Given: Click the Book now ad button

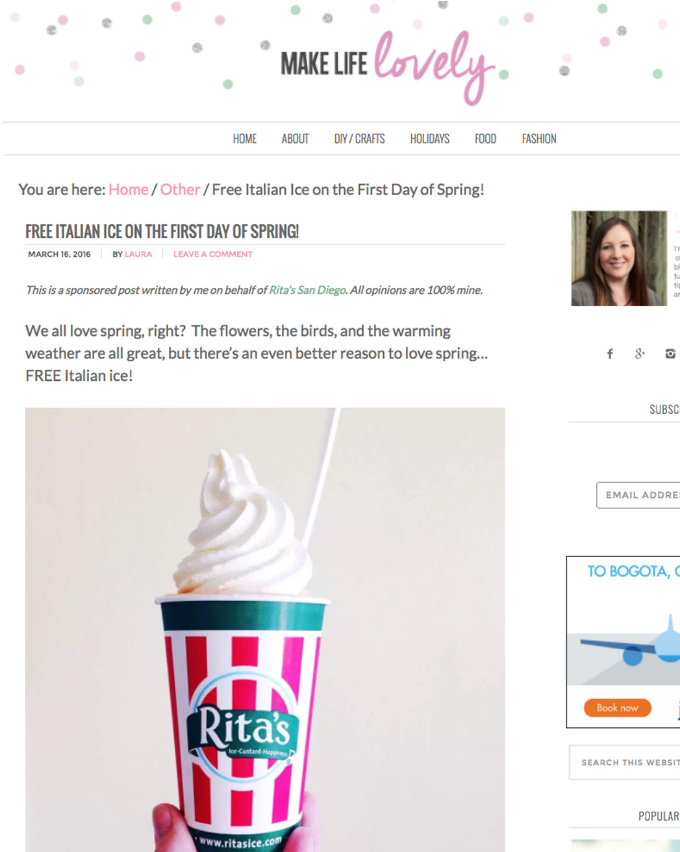Looking at the screenshot, I should point(618,708).
